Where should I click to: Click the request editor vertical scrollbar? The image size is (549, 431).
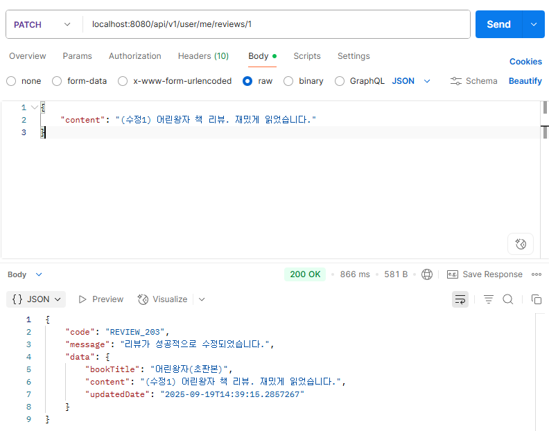[545, 180]
